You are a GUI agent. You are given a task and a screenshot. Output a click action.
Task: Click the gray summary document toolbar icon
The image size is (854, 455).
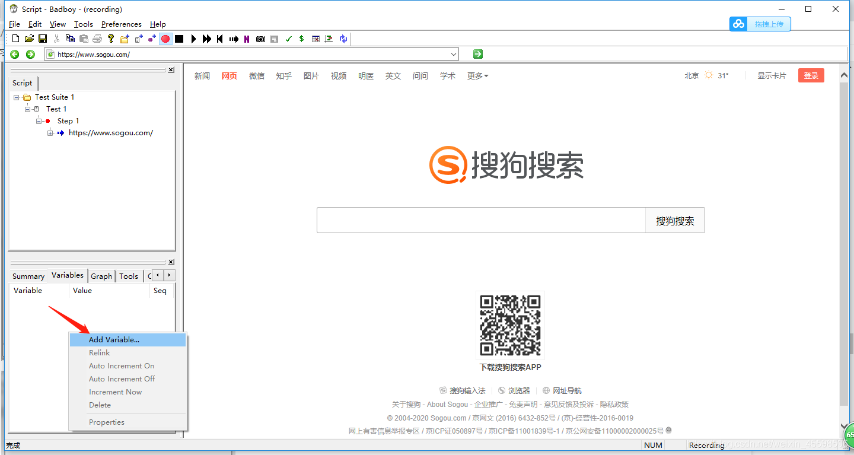click(274, 39)
